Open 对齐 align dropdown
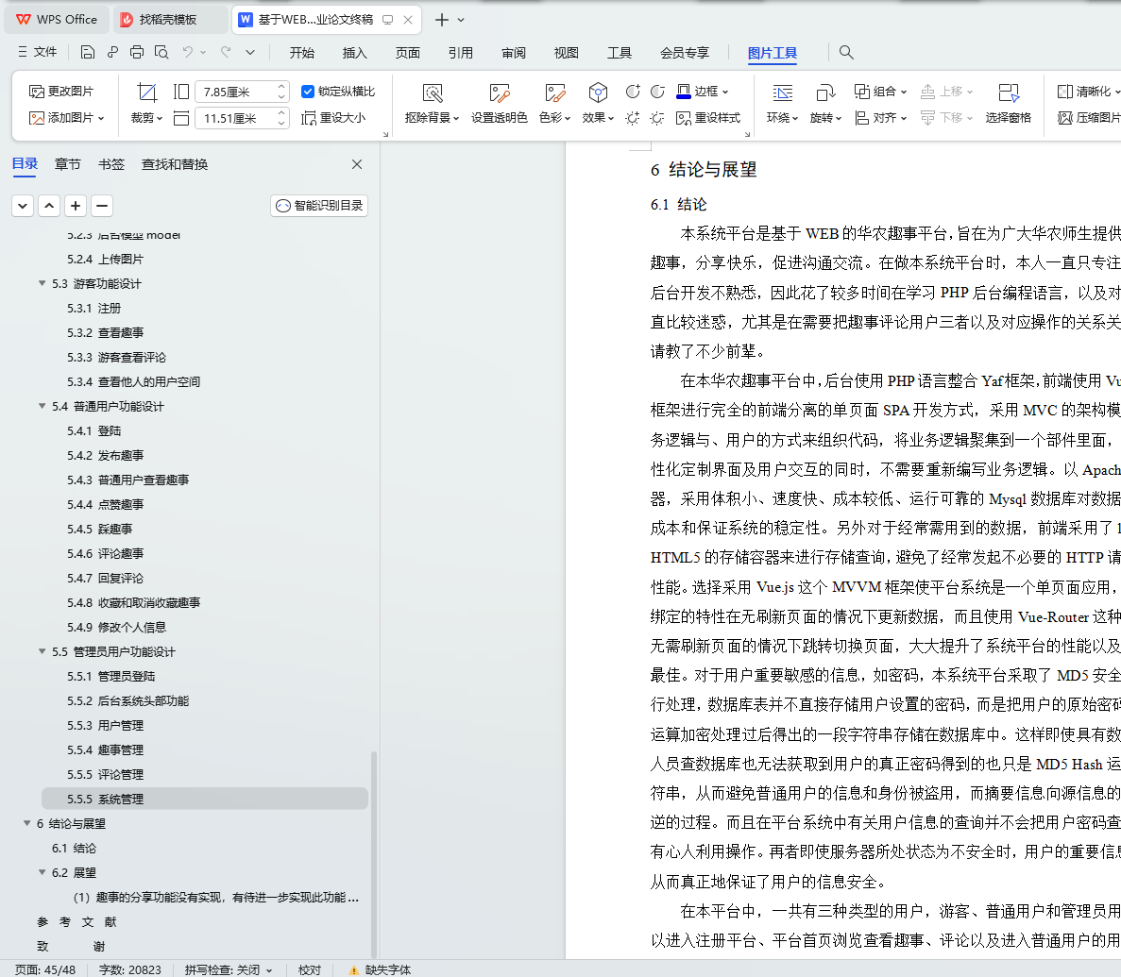The width and height of the screenshot is (1121, 977). point(881,118)
